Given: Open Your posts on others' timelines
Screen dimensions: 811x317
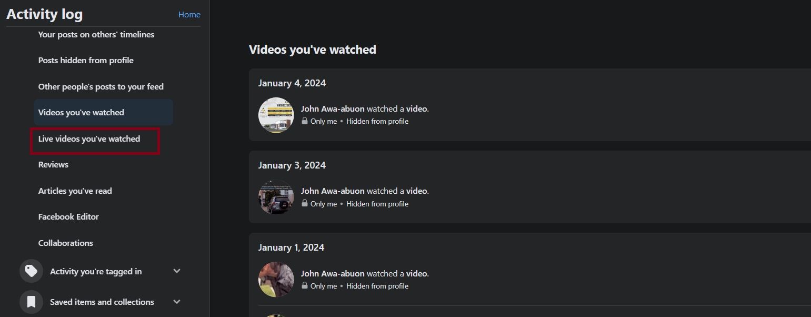Looking at the screenshot, I should 96,34.
